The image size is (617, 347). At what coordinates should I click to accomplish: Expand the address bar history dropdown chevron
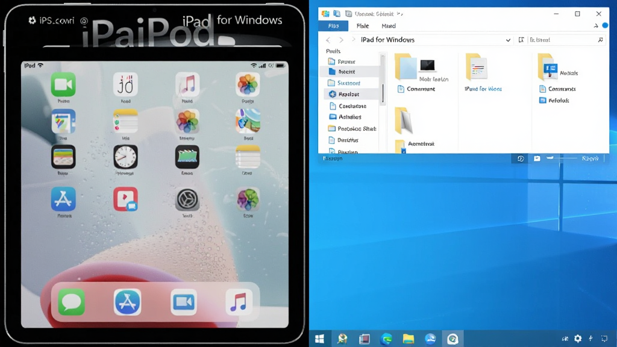tap(508, 40)
